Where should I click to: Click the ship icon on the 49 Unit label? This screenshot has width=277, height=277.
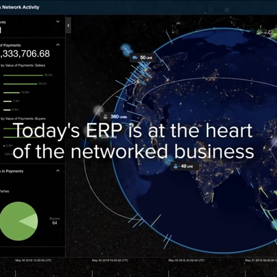click(x=176, y=167)
